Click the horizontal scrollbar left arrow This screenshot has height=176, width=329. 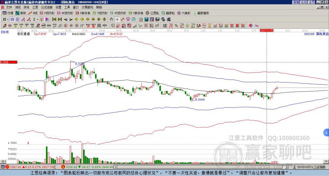[x=115, y=167]
